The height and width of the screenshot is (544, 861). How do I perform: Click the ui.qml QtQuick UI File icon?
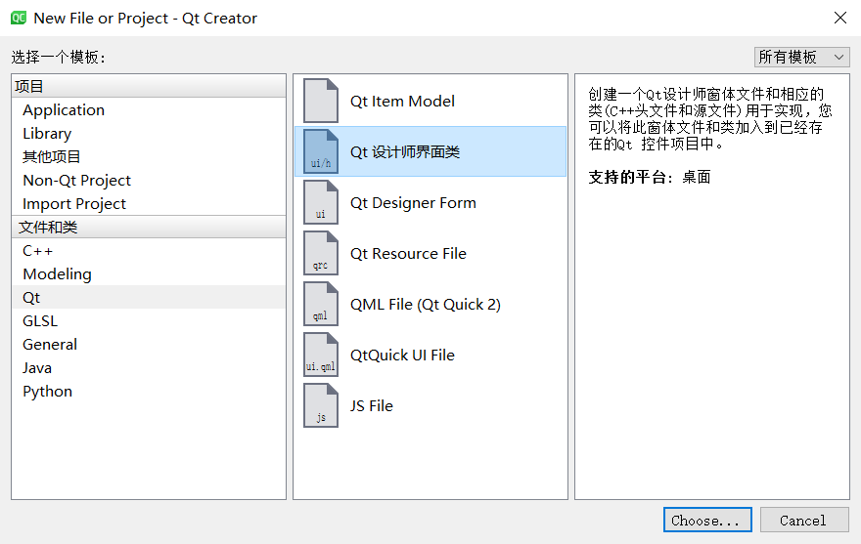click(321, 355)
